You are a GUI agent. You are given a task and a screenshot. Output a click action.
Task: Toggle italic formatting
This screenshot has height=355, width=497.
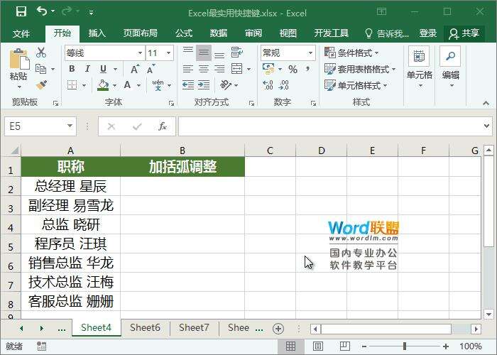pos(87,69)
